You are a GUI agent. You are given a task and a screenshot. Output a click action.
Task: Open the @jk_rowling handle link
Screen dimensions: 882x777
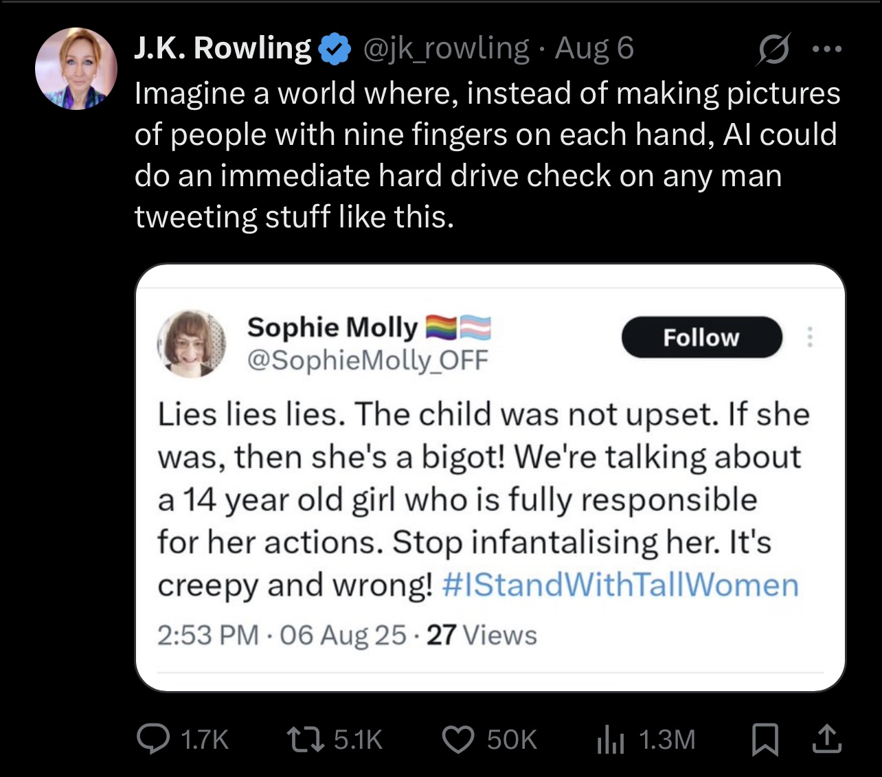(445, 49)
